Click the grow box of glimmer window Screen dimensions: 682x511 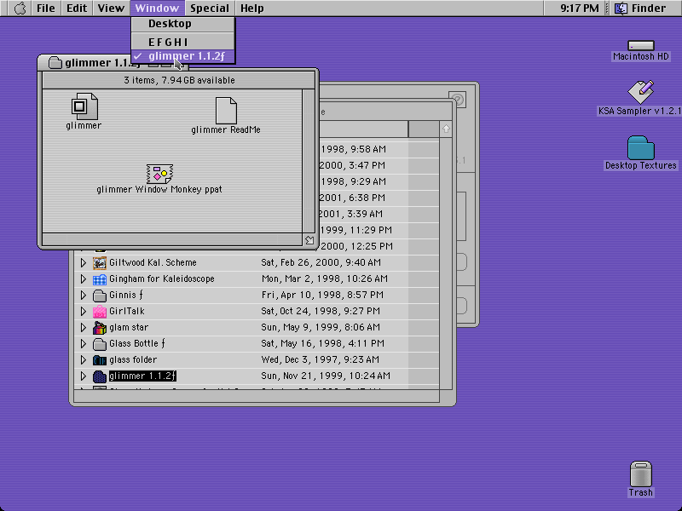(309, 240)
